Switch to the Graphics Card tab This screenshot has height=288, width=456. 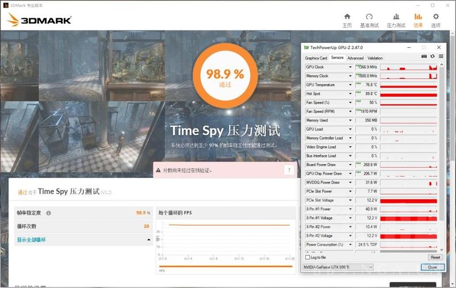click(x=316, y=58)
